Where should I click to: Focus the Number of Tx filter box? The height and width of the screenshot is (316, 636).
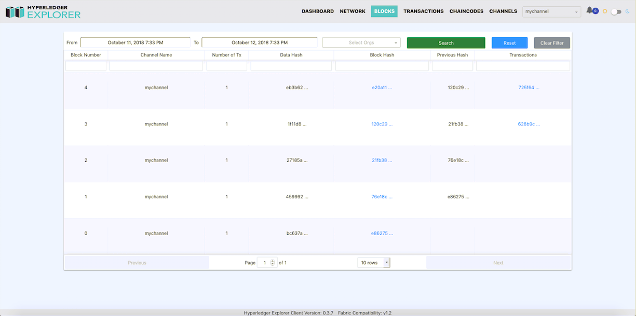(227, 66)
